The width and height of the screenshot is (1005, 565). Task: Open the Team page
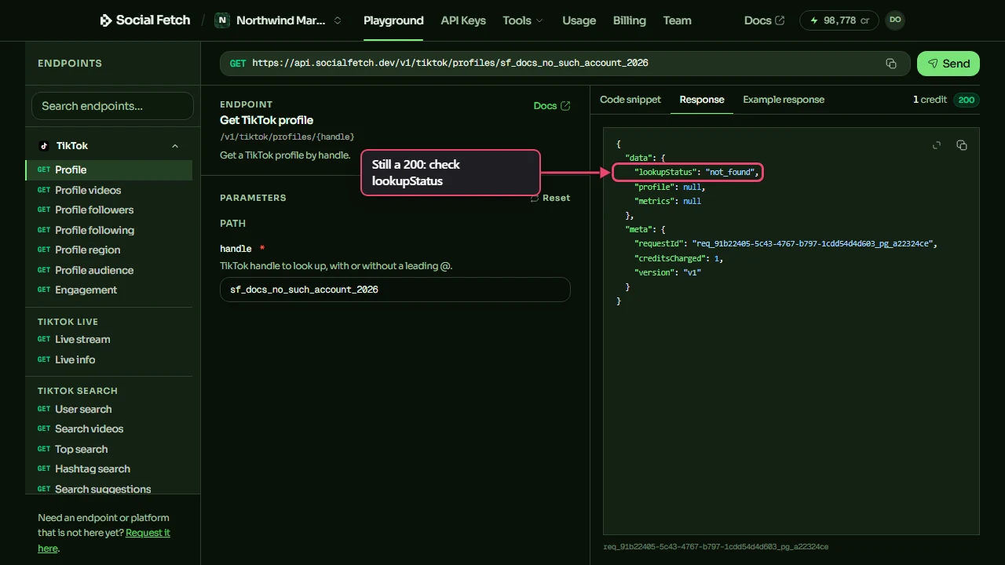(x=677, y=20)
